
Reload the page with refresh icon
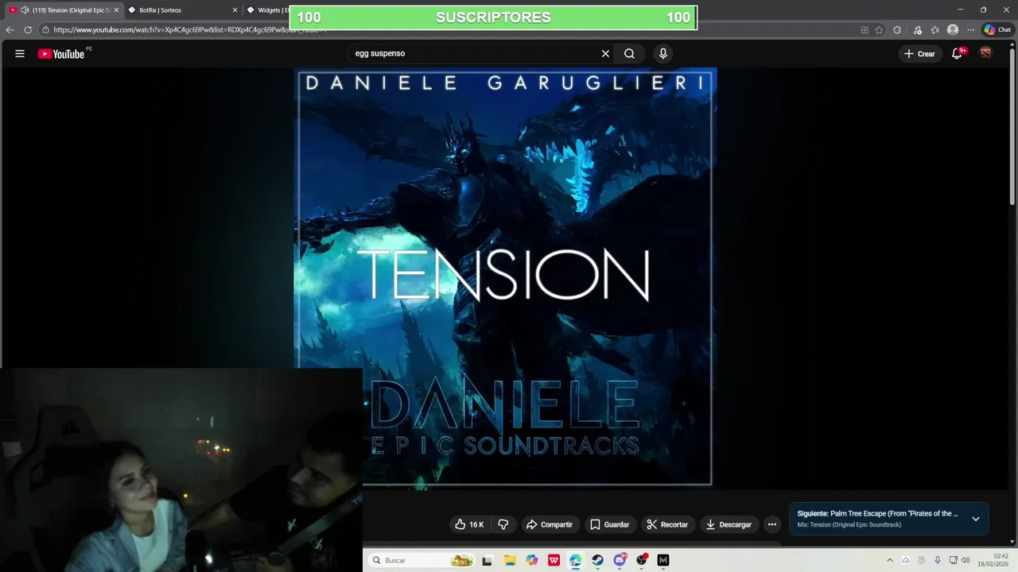[28, 29]
